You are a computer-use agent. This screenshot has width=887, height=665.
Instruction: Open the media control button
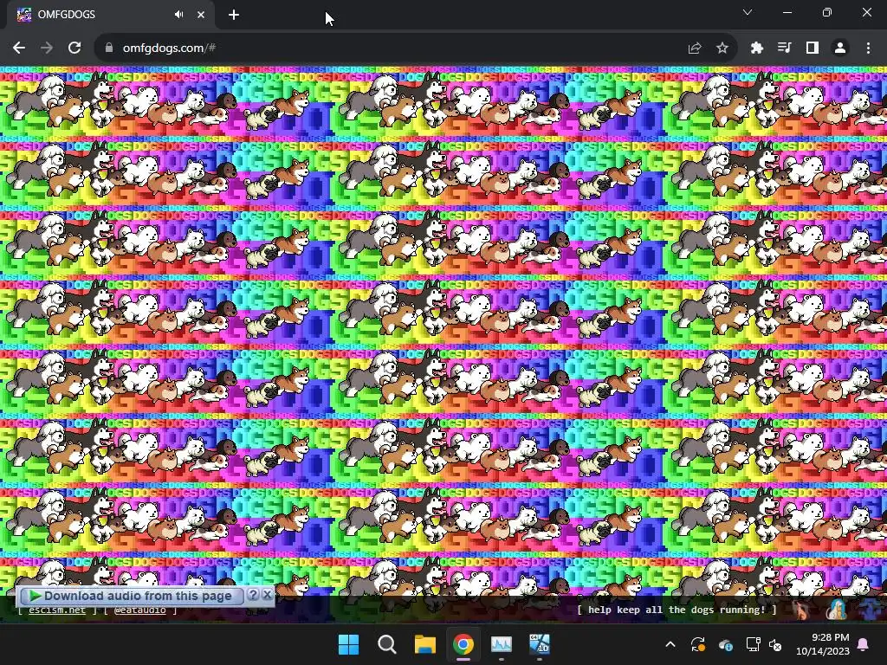[x=785, y=48]
